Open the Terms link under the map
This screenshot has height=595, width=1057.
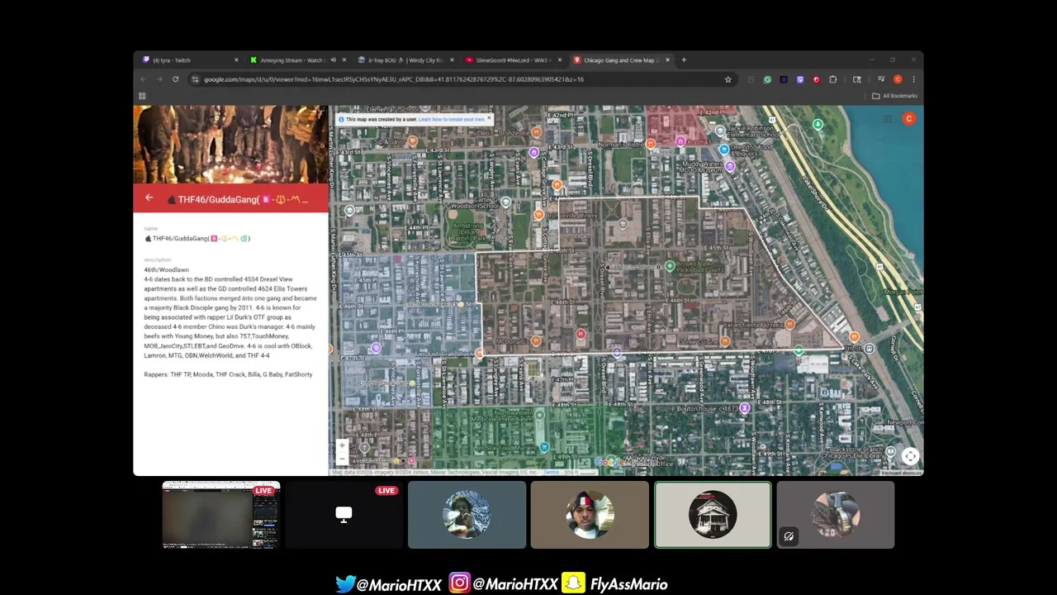(551, 473)
